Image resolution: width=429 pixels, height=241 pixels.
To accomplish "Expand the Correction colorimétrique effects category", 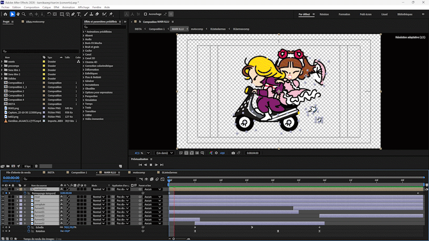I will (84, 66).
